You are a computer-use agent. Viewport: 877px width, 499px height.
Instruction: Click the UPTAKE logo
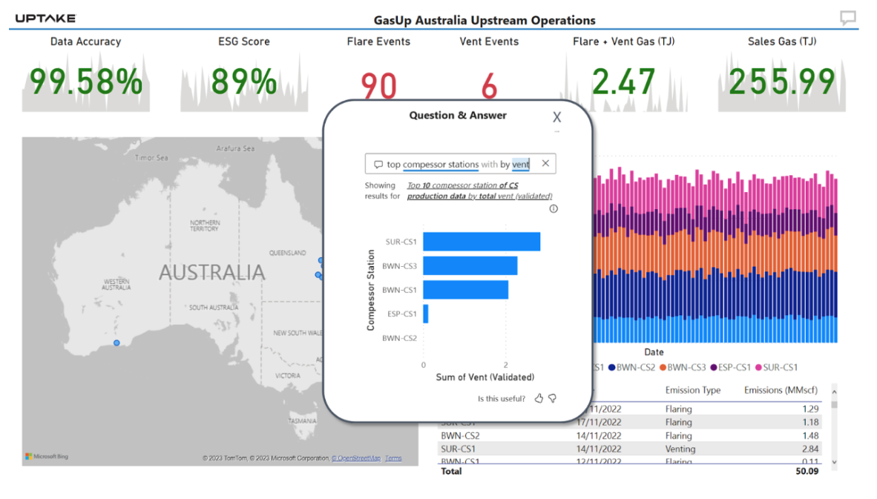tap(45, 19)
